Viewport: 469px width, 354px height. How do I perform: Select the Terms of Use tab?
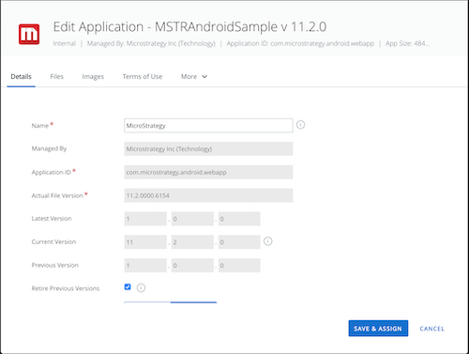pos(143,77)
